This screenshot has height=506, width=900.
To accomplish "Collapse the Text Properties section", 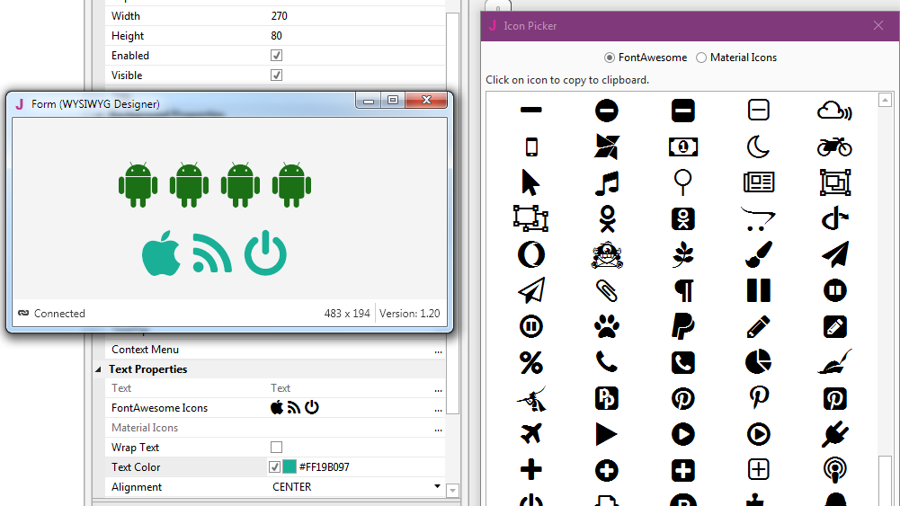I will tap(98, 368).
